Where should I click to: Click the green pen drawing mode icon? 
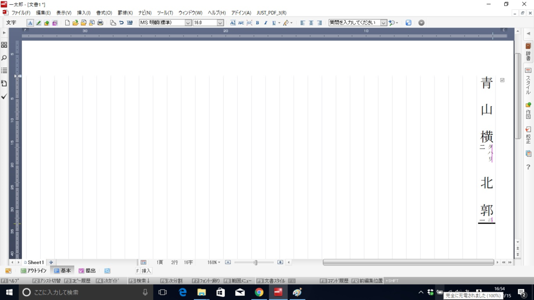[x=39, y=23]
